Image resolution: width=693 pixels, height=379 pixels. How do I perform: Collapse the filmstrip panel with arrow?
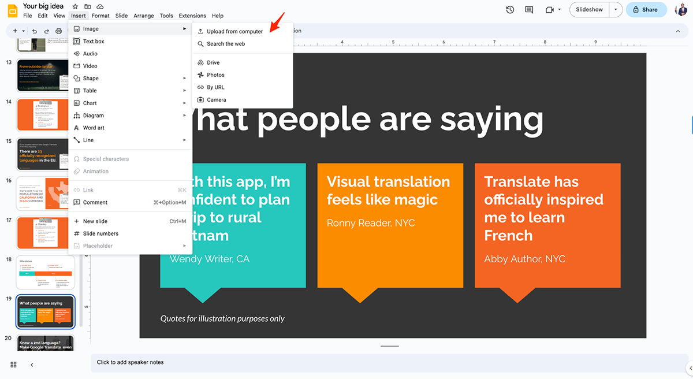click(x=32, y=365)
